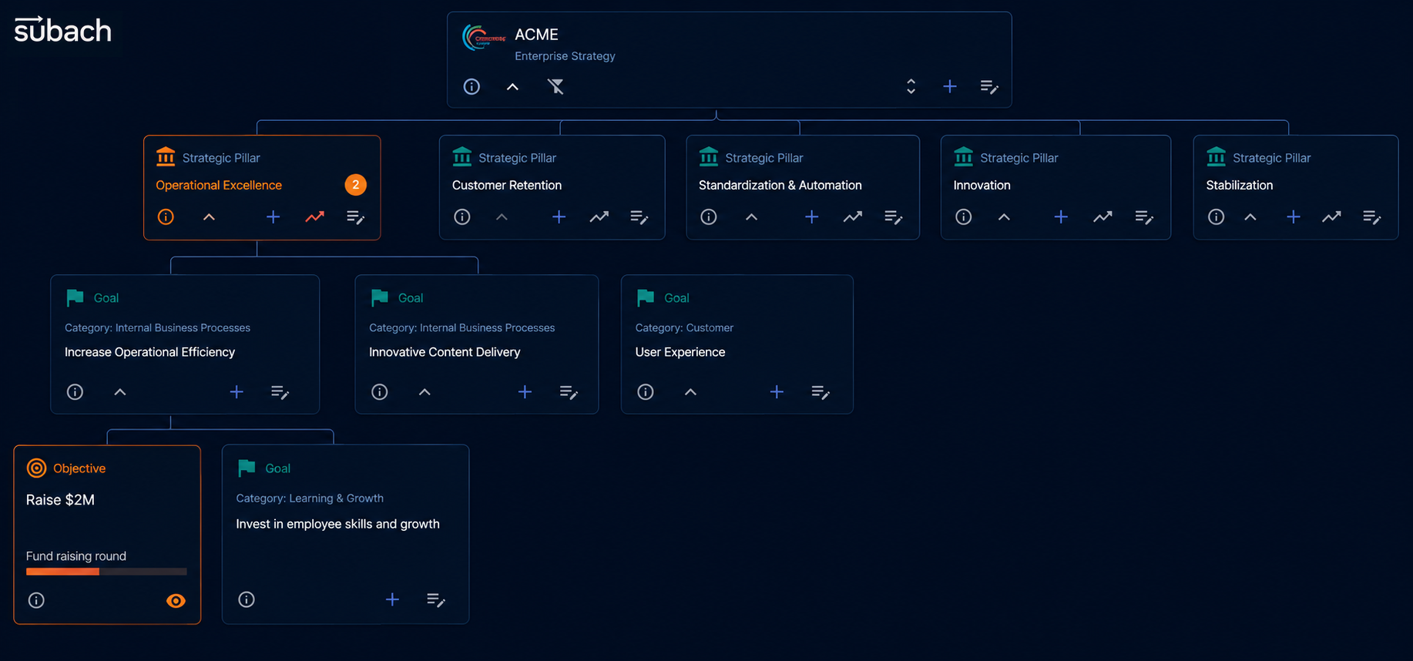Add item under ACME Enterprise Strategy

[x=950, y=86]
